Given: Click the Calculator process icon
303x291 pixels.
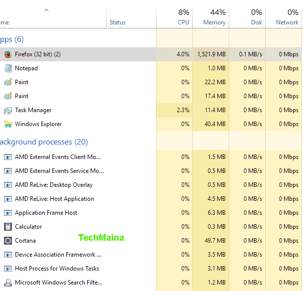Looking at the screenshot, I should coord(8,227).
